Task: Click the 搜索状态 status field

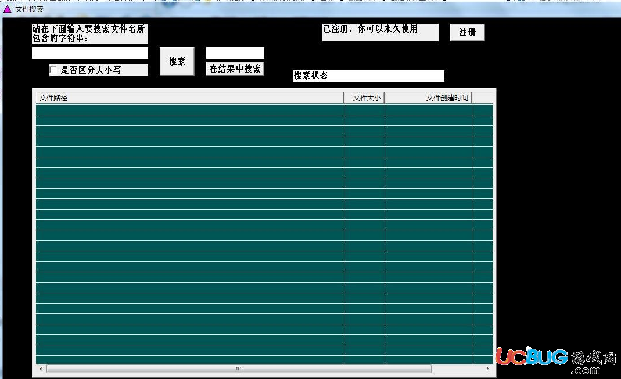Action: pos(369,75)
